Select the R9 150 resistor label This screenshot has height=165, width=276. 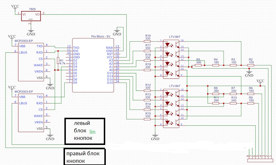[x=251, y=99]
